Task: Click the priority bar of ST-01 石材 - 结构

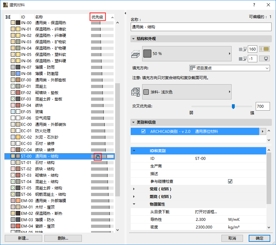Action: (x=102, y=163)
